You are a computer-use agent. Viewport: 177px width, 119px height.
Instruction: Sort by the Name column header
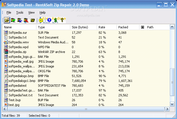(x=19, y=27)
